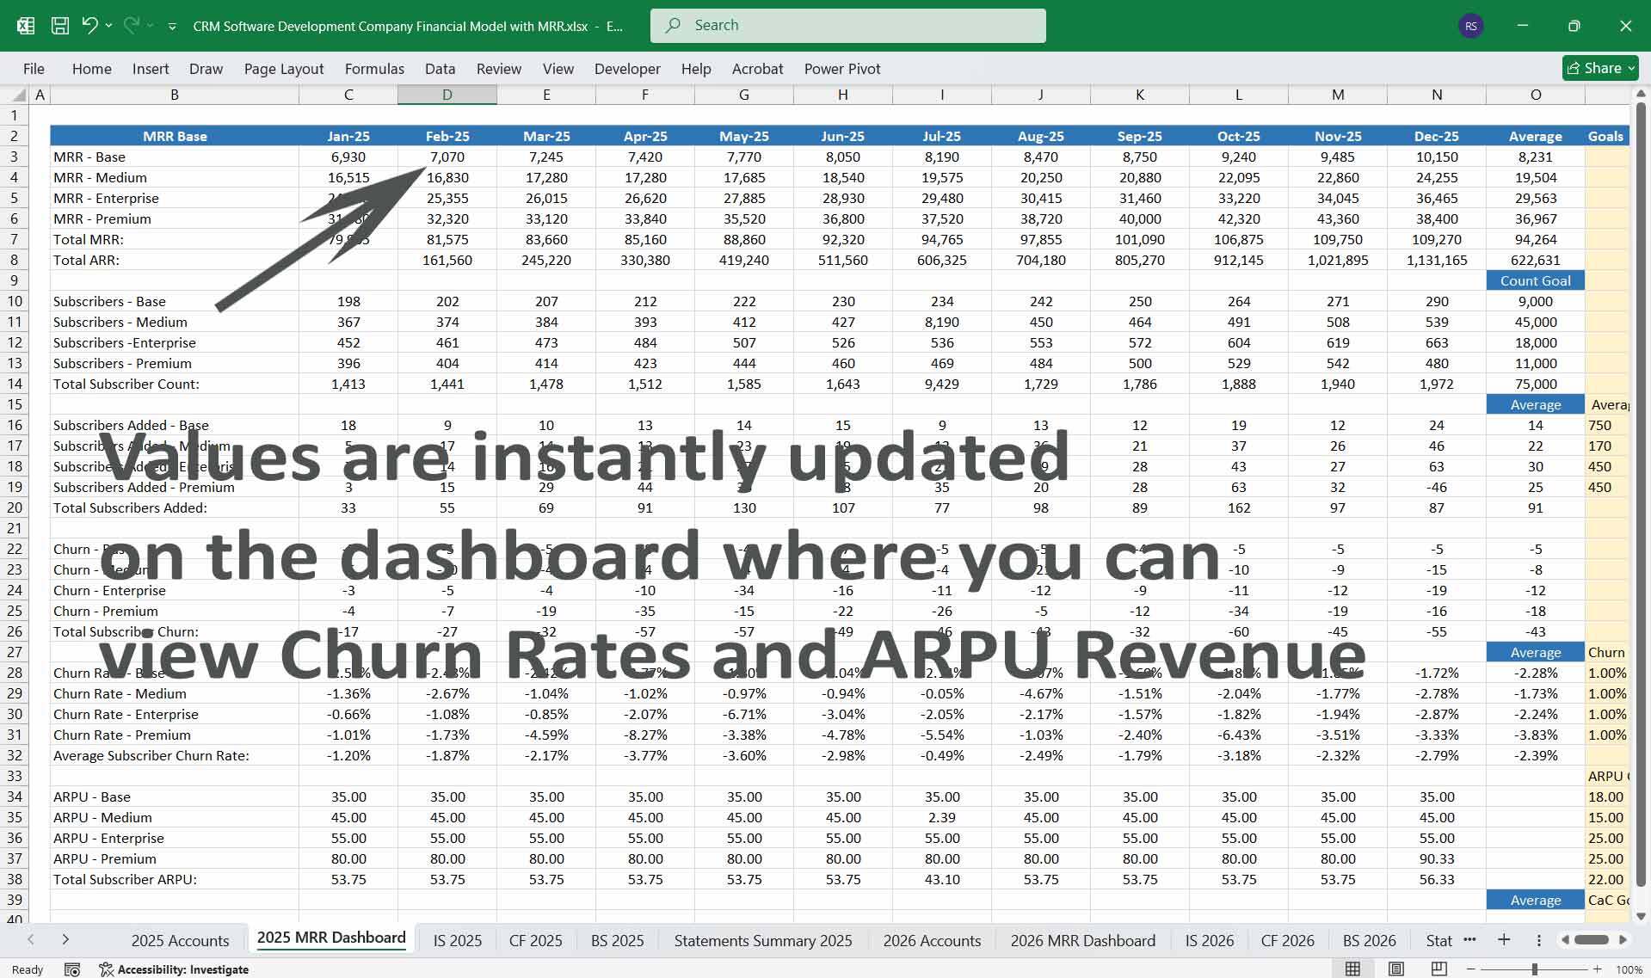The width and height of the screenshot is (1651, 978).
Task: Click the horizontal scrollbar thumb
Action: click(x=1592, y=940)
